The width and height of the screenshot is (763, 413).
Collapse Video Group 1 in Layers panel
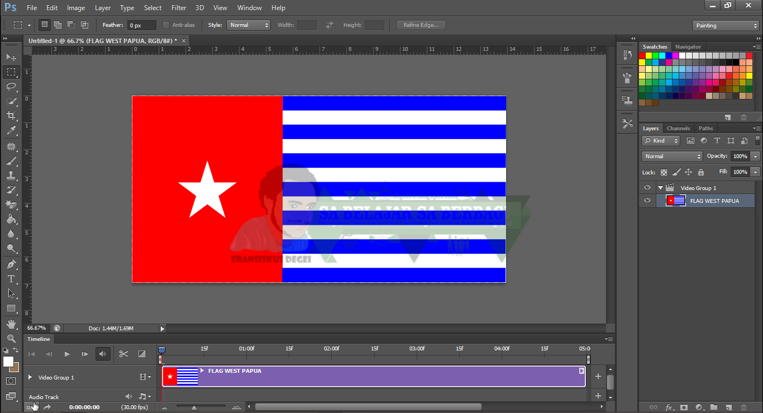660,188
